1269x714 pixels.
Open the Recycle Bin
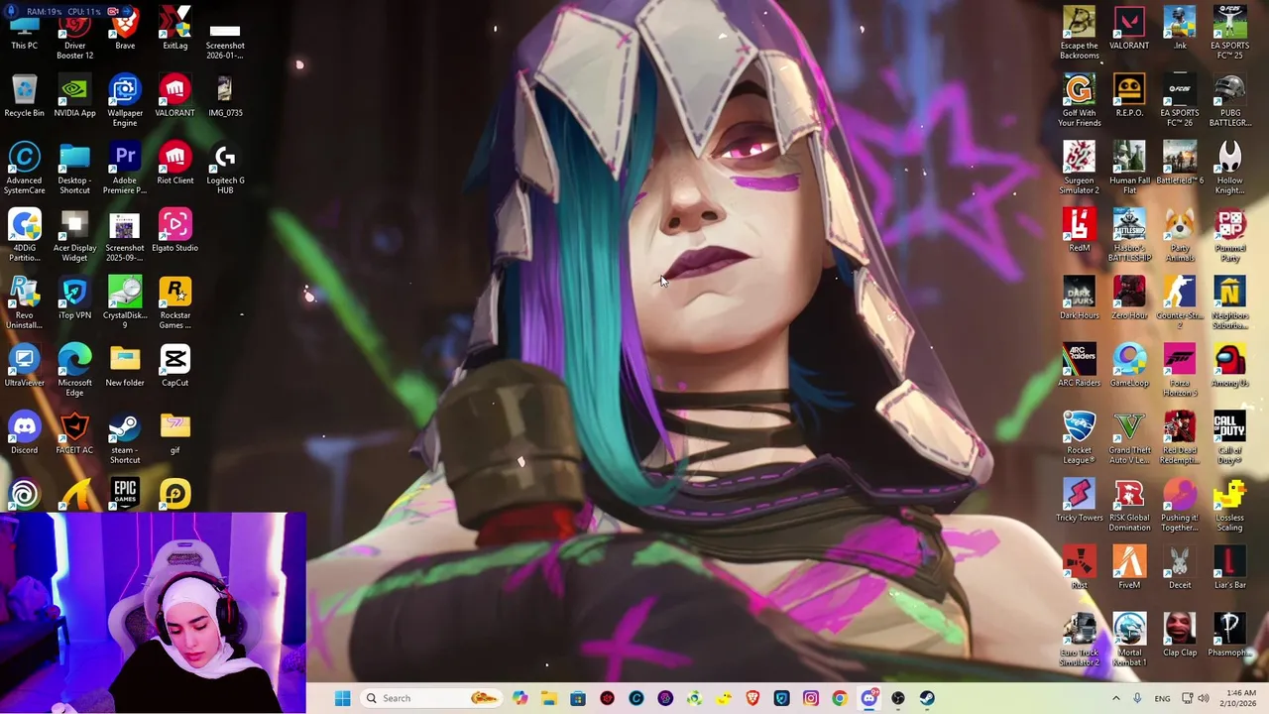[25, 97]
